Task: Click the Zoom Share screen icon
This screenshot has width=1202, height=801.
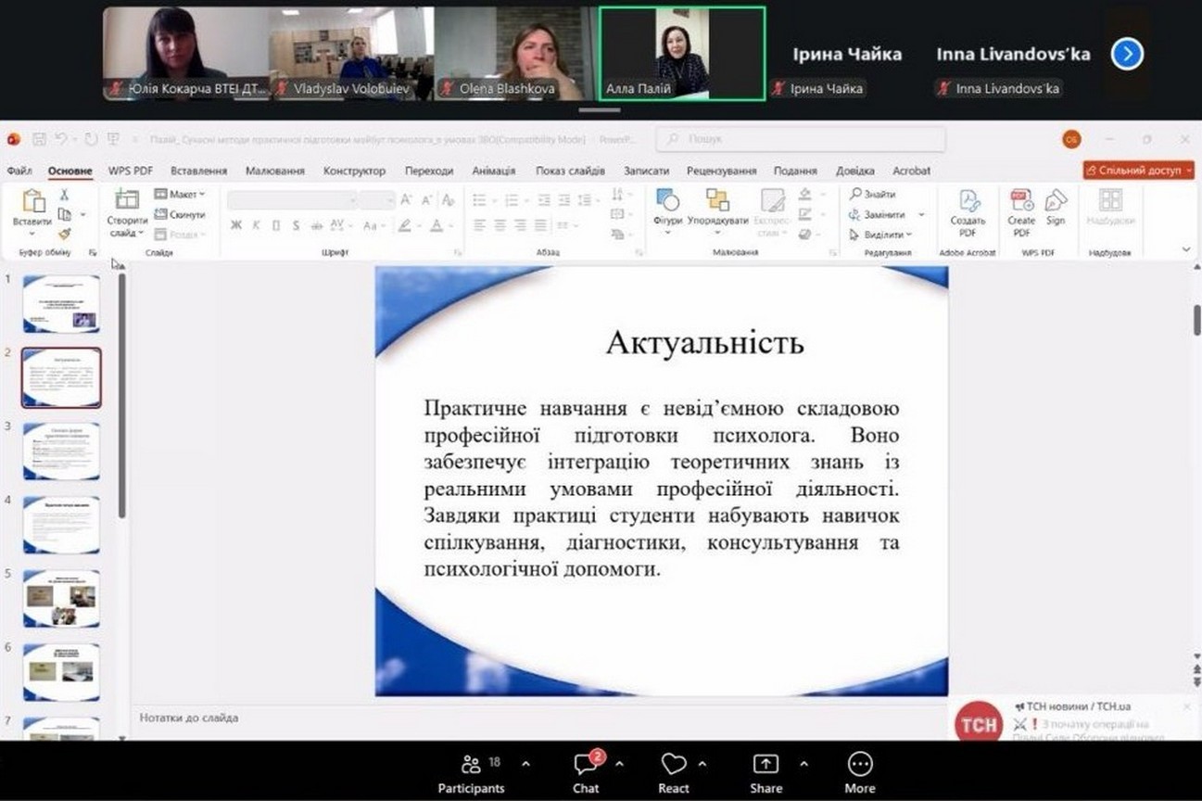Action: pyautogui.click(x=765, y=764)
